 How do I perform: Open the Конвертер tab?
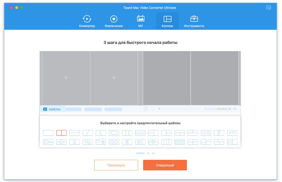[x=87, y=21]
